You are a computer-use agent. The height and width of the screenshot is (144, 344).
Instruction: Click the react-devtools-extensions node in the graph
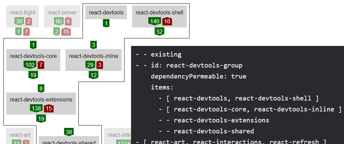41,103
